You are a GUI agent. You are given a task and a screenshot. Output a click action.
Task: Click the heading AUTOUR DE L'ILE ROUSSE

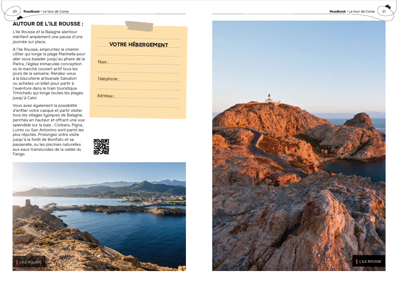[x=48, y=24]
